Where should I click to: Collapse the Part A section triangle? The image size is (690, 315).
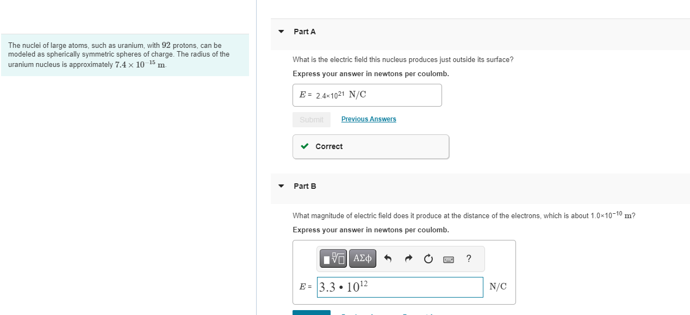(x=281, y=32)
